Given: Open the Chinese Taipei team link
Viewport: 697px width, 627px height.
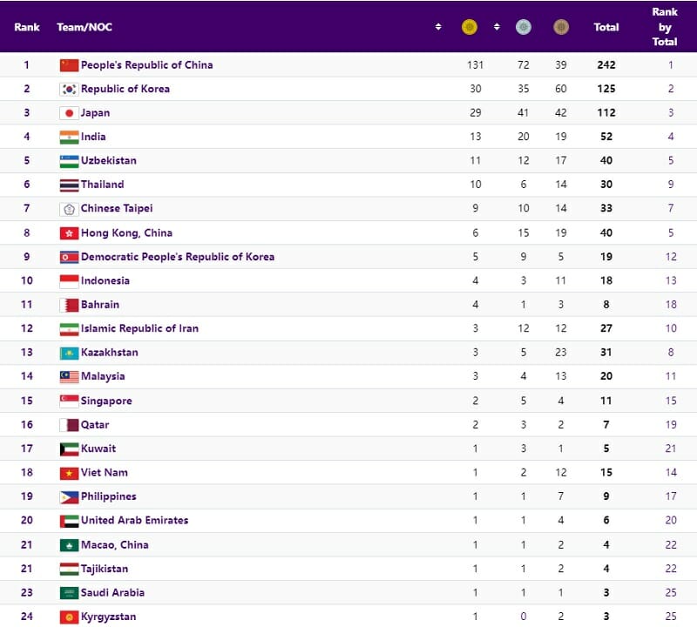Looking at the screenshot, I should [117, 209].
